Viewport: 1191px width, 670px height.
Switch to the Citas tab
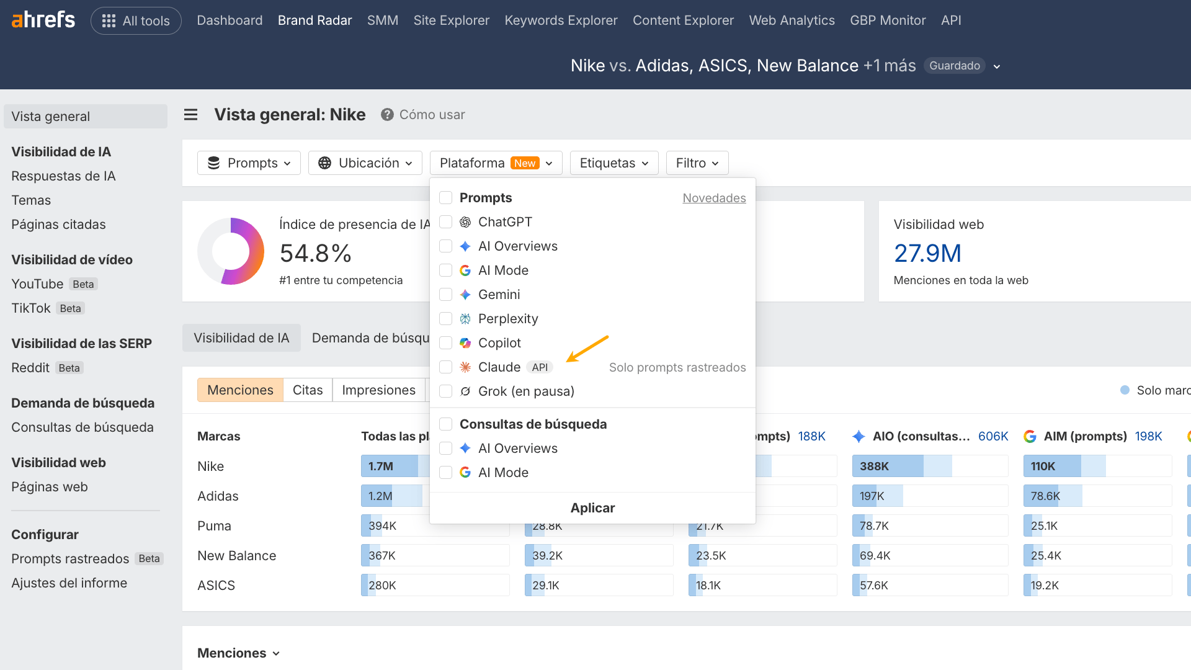coord(308,390)
